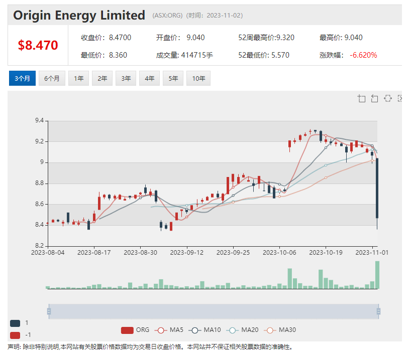This screenshot has height=356, width=411.
Task: Select the 3个月 time range tab
Action: point(22,78)
